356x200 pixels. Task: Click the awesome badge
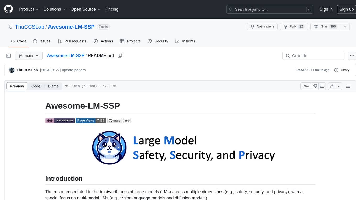(60, 120)
